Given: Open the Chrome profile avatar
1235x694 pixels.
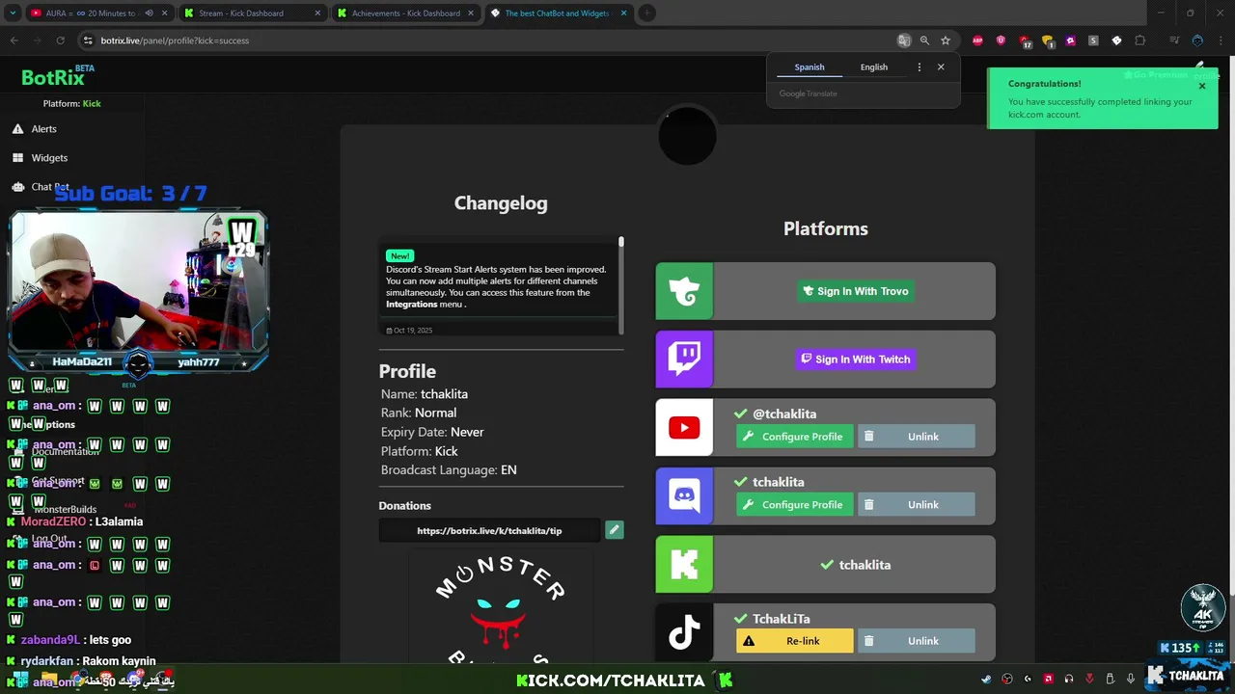Looking at the screenshot, I should [1197, 40].
